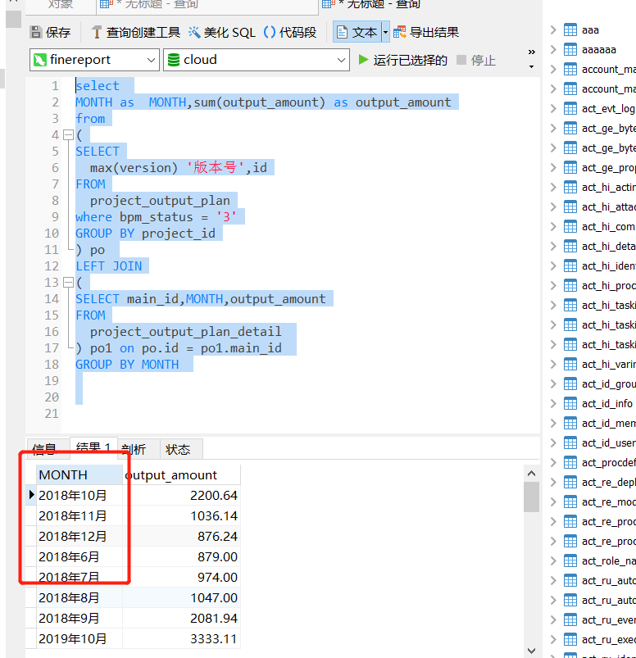Screen dimensions: 636x658
Task: Collapse the subquery fold at line 4
Action: [x=68, y=135]
